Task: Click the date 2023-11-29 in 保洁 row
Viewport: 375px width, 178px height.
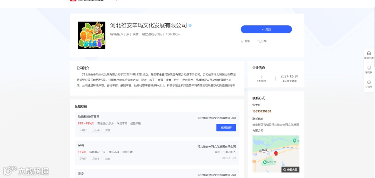Action: point(228,158)
